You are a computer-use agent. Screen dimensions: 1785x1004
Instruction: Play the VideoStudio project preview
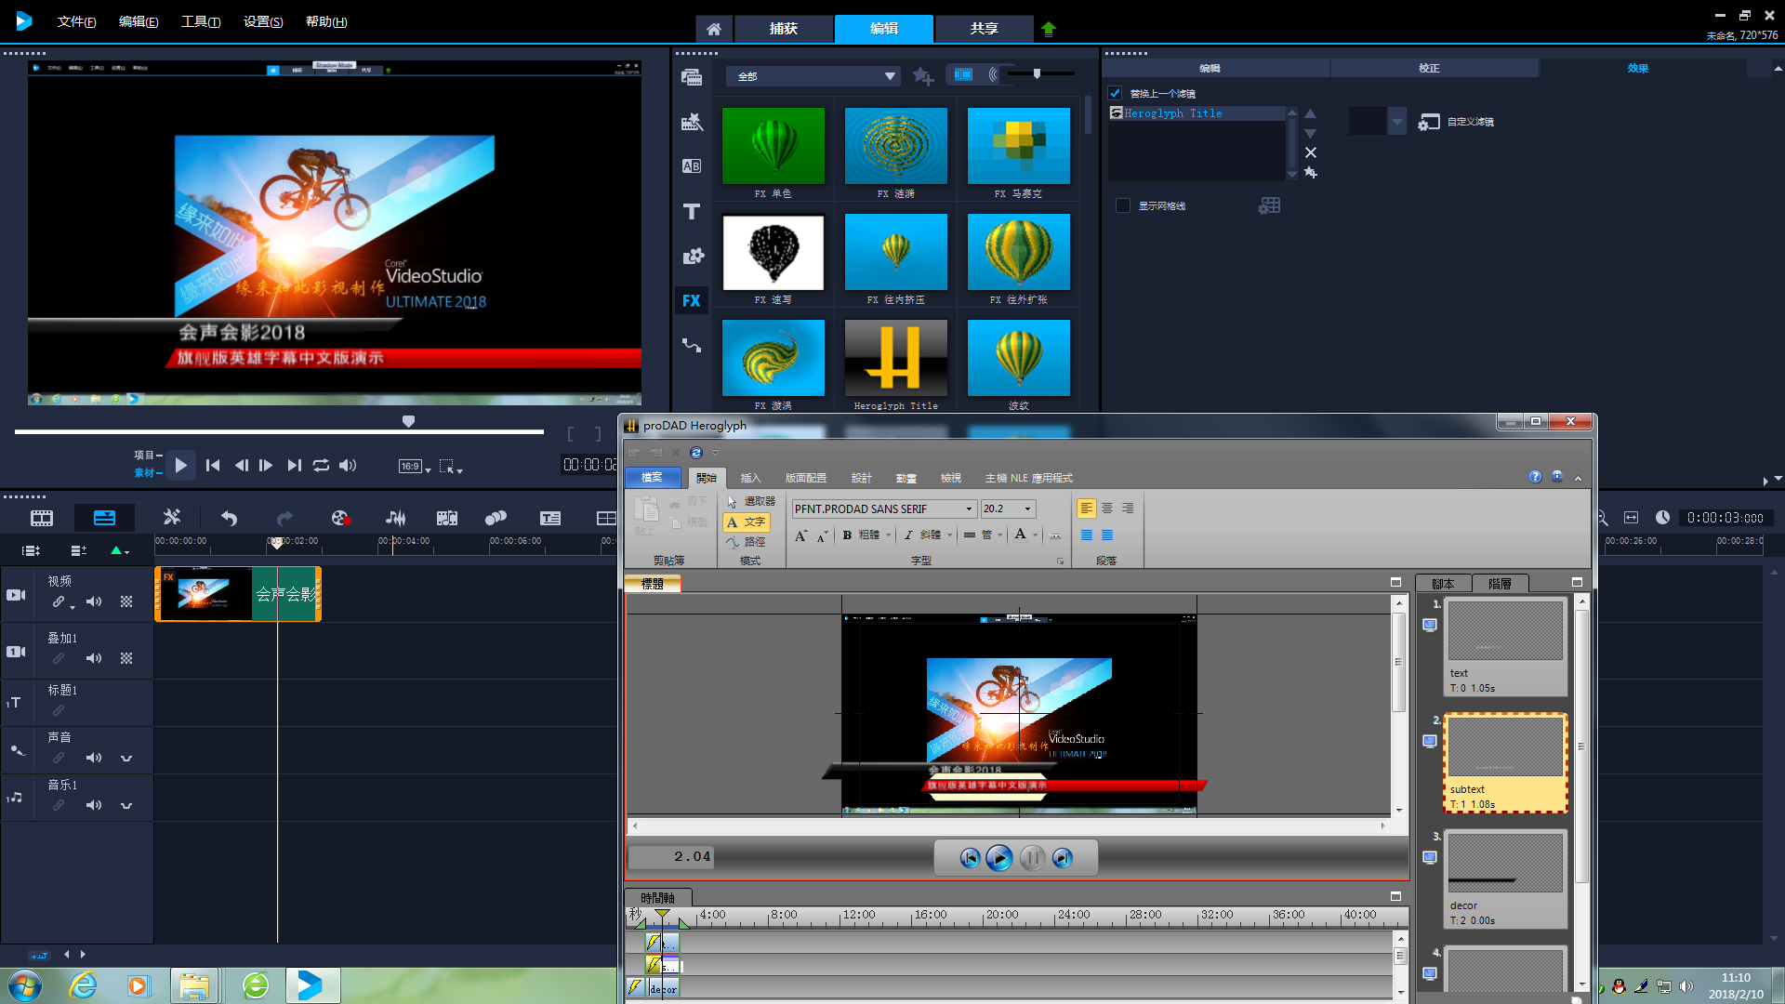180,466
